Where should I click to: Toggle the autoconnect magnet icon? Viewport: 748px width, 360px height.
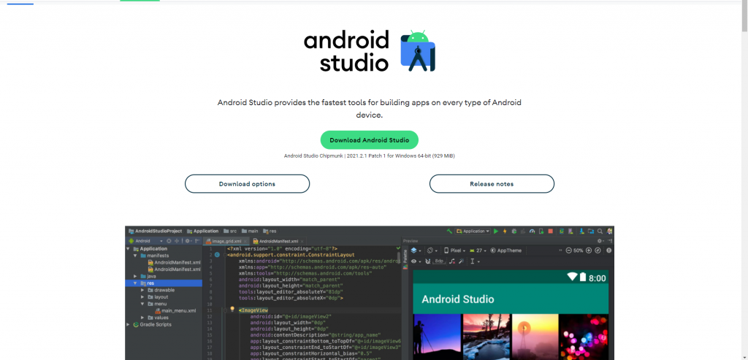427,261
